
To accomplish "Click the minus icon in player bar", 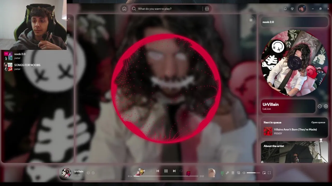I will coord(88,173).
